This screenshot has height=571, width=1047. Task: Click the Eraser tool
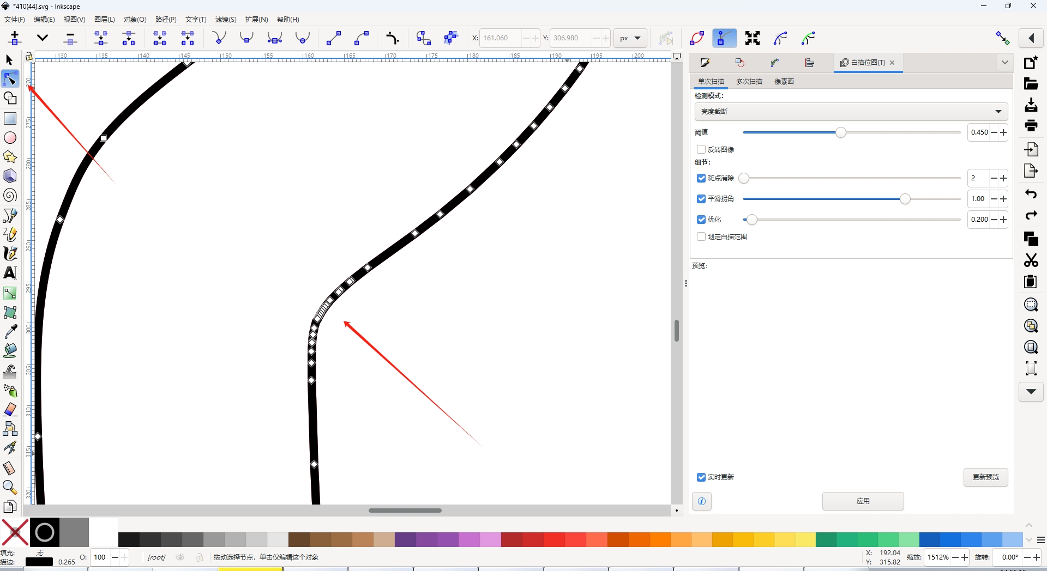click(10, 410)
